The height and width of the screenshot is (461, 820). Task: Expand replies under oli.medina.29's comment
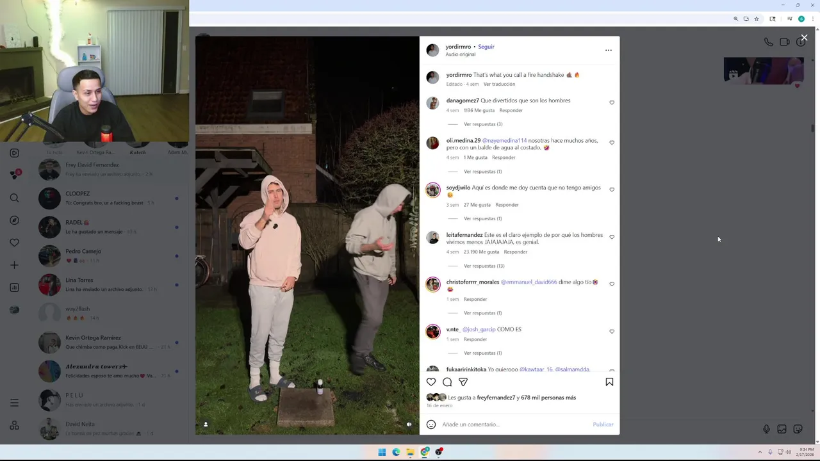pos(482,172)
